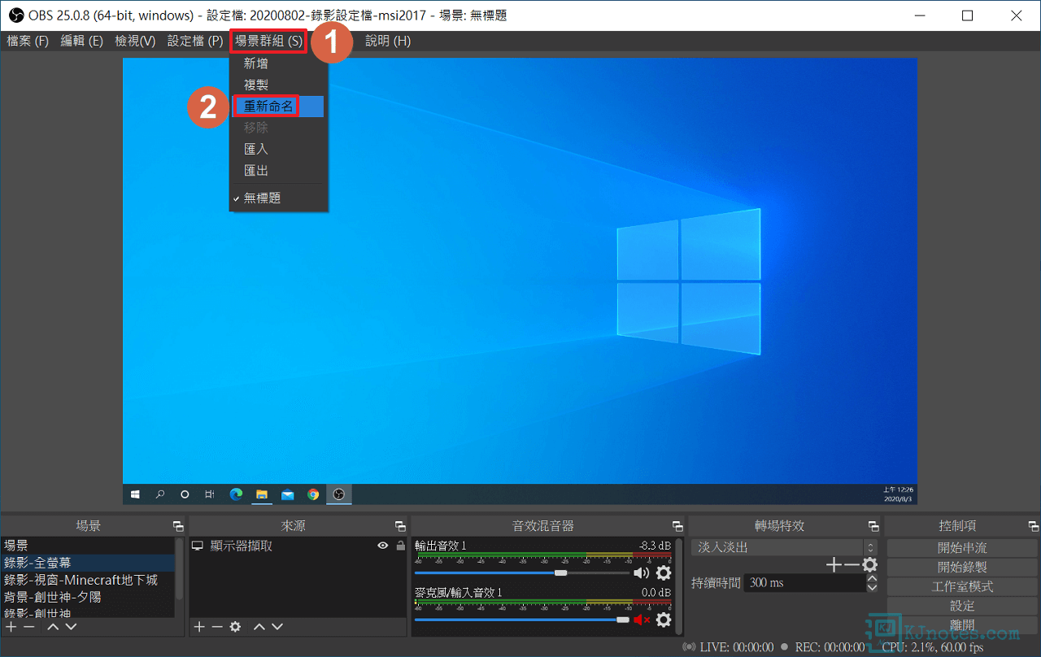Click the LIVE broadcast status icon
The height and width of the screenshot is (657, 1041).
(690, 647)
